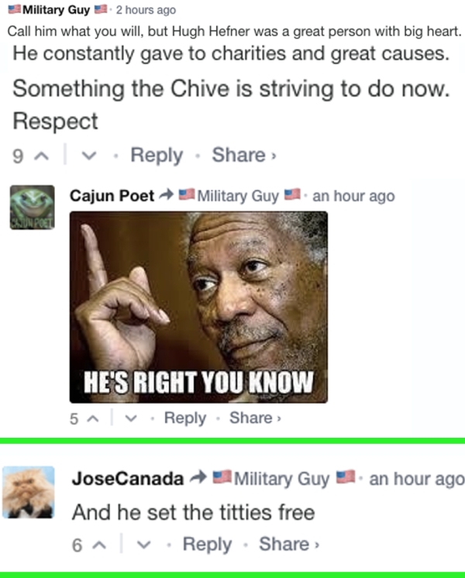Downvote Military Guy's top comment
Image resolution: width=465 pixels, height=578 pixels.
(x=89, y=157)
